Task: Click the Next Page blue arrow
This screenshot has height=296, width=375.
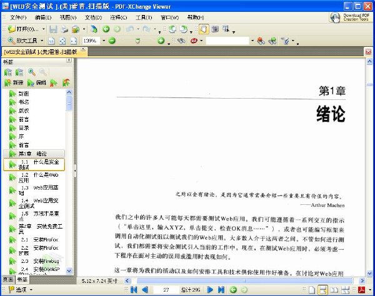Action: (x=210, y=290)
